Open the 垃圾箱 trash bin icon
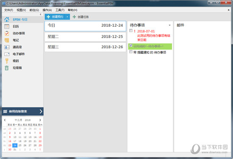 coord(7,68)
